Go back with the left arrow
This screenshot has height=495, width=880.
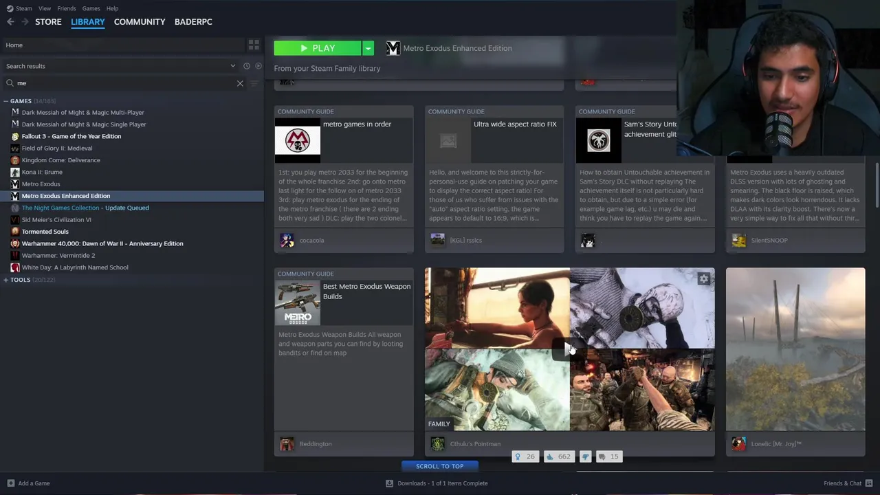[10, 22]
